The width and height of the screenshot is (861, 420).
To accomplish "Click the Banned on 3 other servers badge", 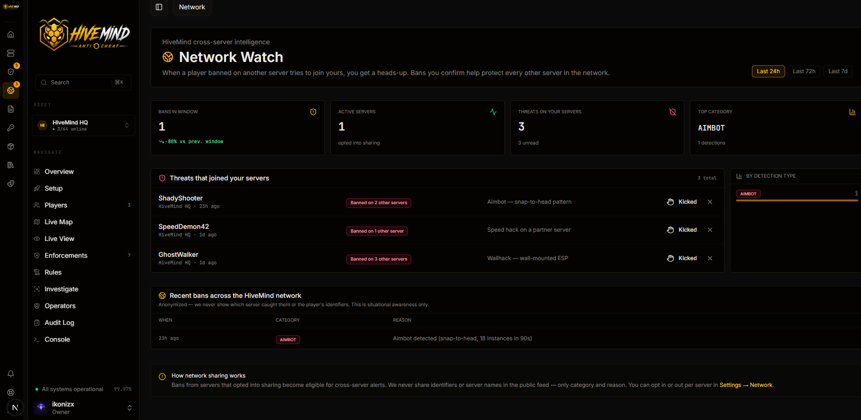I will pyautogui.click(x=379, y=259).
